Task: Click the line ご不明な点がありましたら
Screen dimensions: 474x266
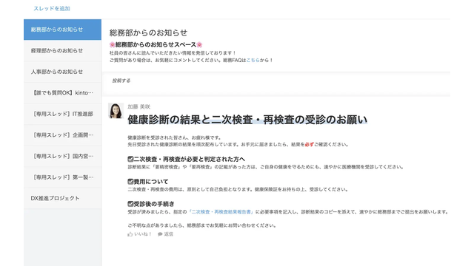Action: point(201,225)
